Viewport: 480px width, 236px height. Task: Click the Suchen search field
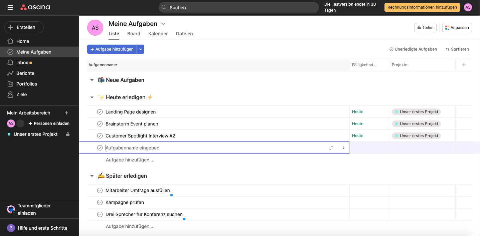(238, 7)
